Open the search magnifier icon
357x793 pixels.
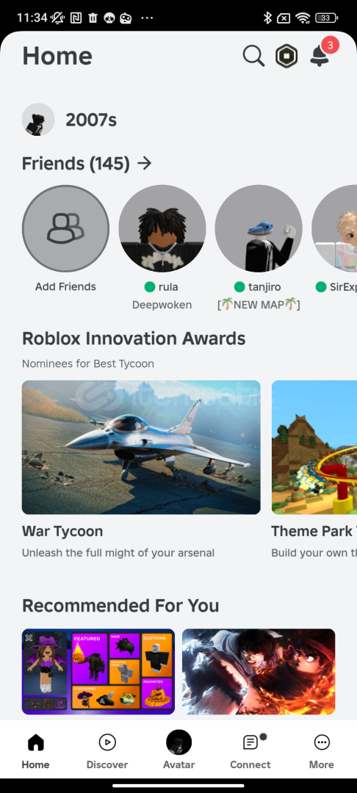[253, 56]
